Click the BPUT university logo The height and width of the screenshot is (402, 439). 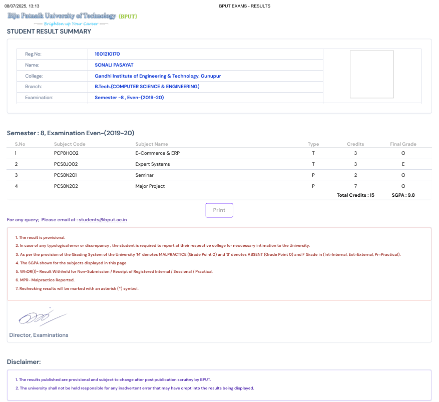point(72,19)
